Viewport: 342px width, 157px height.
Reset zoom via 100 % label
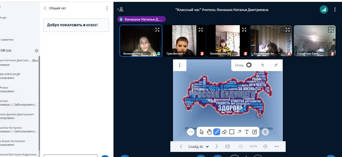tap(253, 147)
